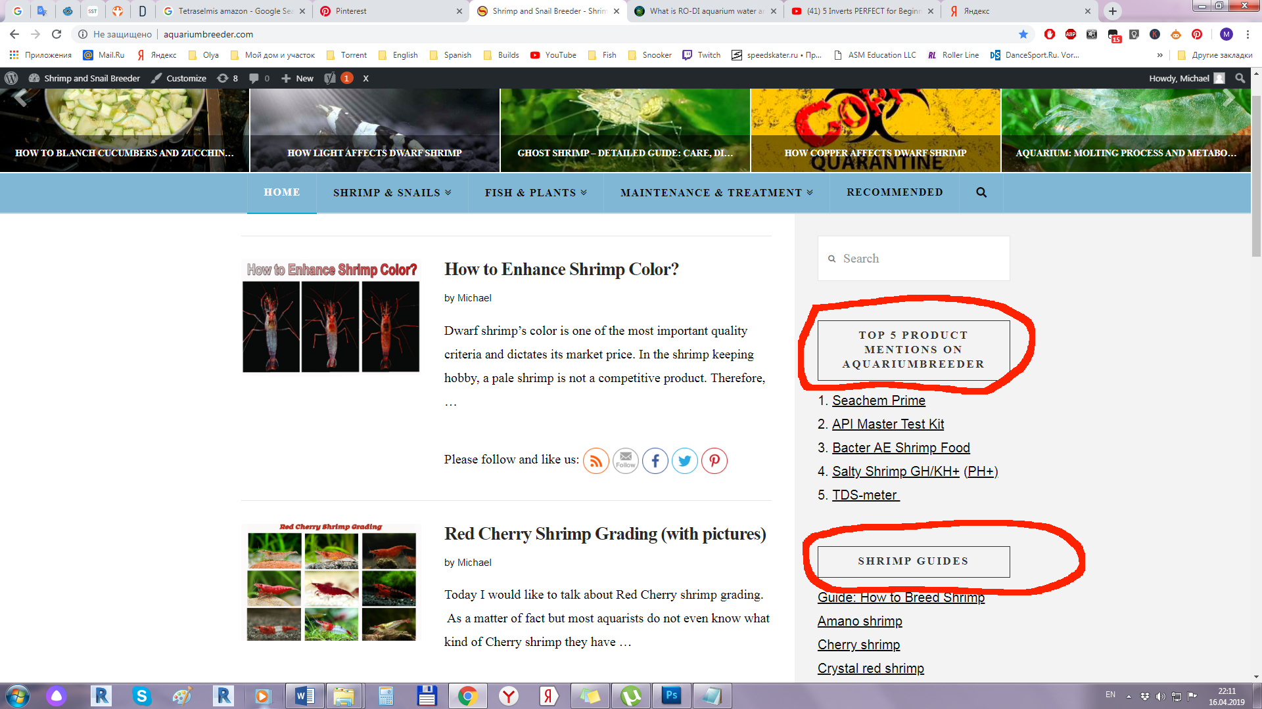The height and width of the screenshot is (709, 1262).
Task: Open the Yoast SEO admin bar icon
Action: (x=330, y=78)
